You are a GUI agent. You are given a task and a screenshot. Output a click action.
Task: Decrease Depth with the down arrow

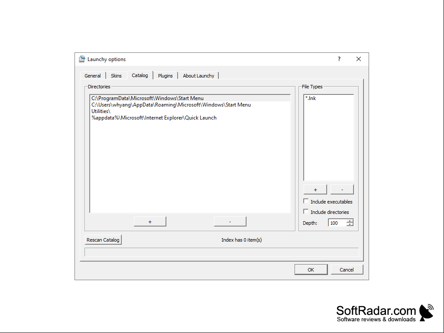click(x=350, y=225)
